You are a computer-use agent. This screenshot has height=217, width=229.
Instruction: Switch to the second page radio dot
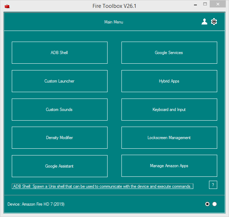click(x=215, y=204)
